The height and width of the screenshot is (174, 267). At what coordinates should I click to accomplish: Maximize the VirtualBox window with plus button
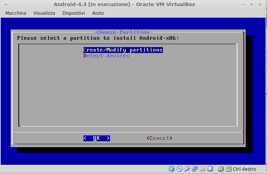252,5
